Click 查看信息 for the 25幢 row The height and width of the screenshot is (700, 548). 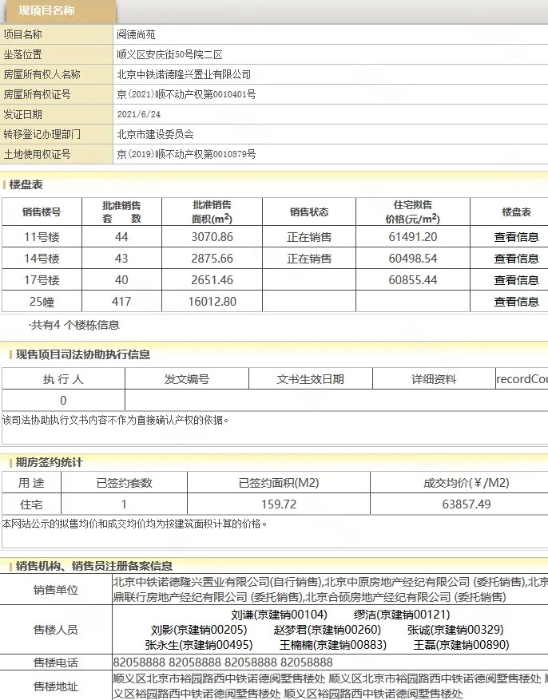coord(516,302)
